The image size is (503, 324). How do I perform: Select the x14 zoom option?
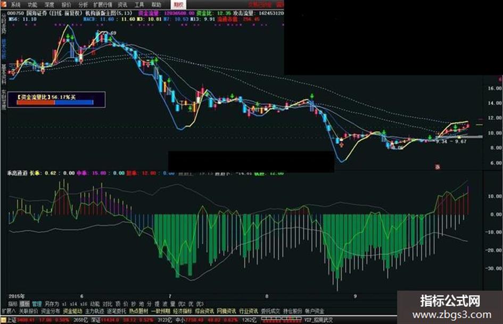[73, 303]
